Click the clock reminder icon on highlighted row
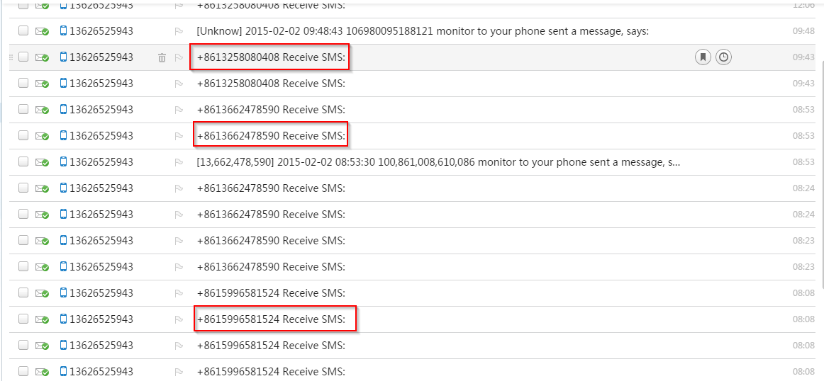This screenshot has height=381, width=824. click(723, 57)
